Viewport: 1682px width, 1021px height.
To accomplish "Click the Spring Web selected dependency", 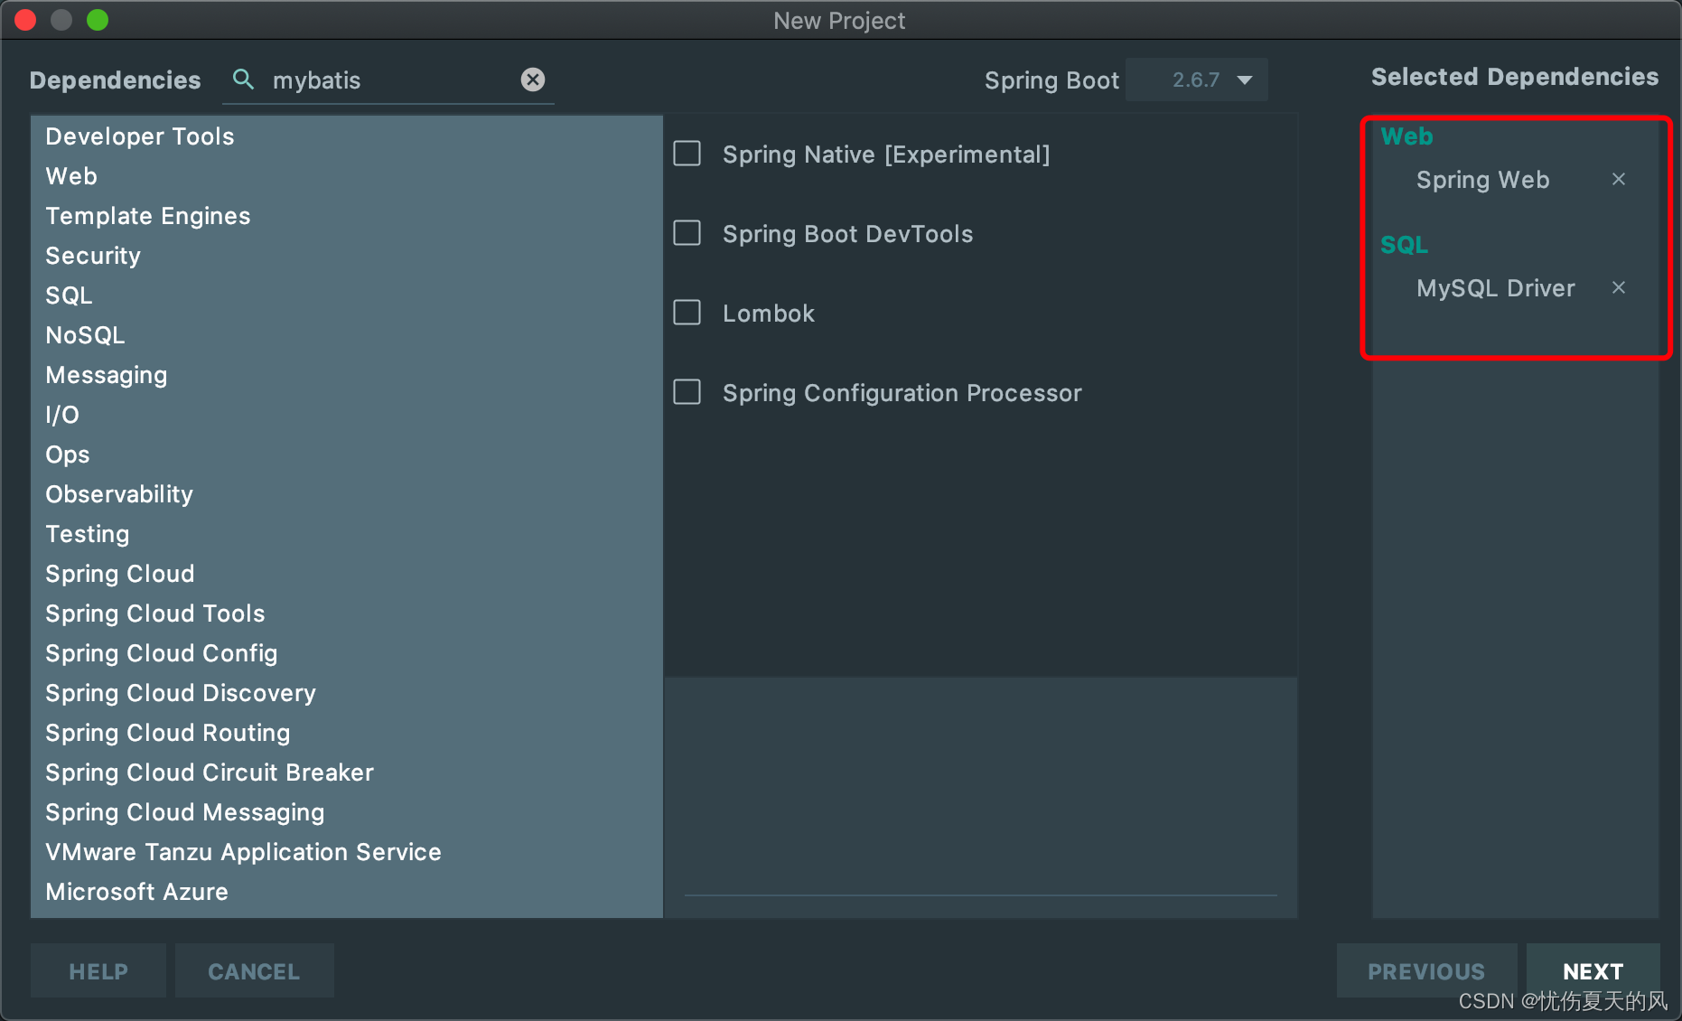I will tap(1482, 180).
